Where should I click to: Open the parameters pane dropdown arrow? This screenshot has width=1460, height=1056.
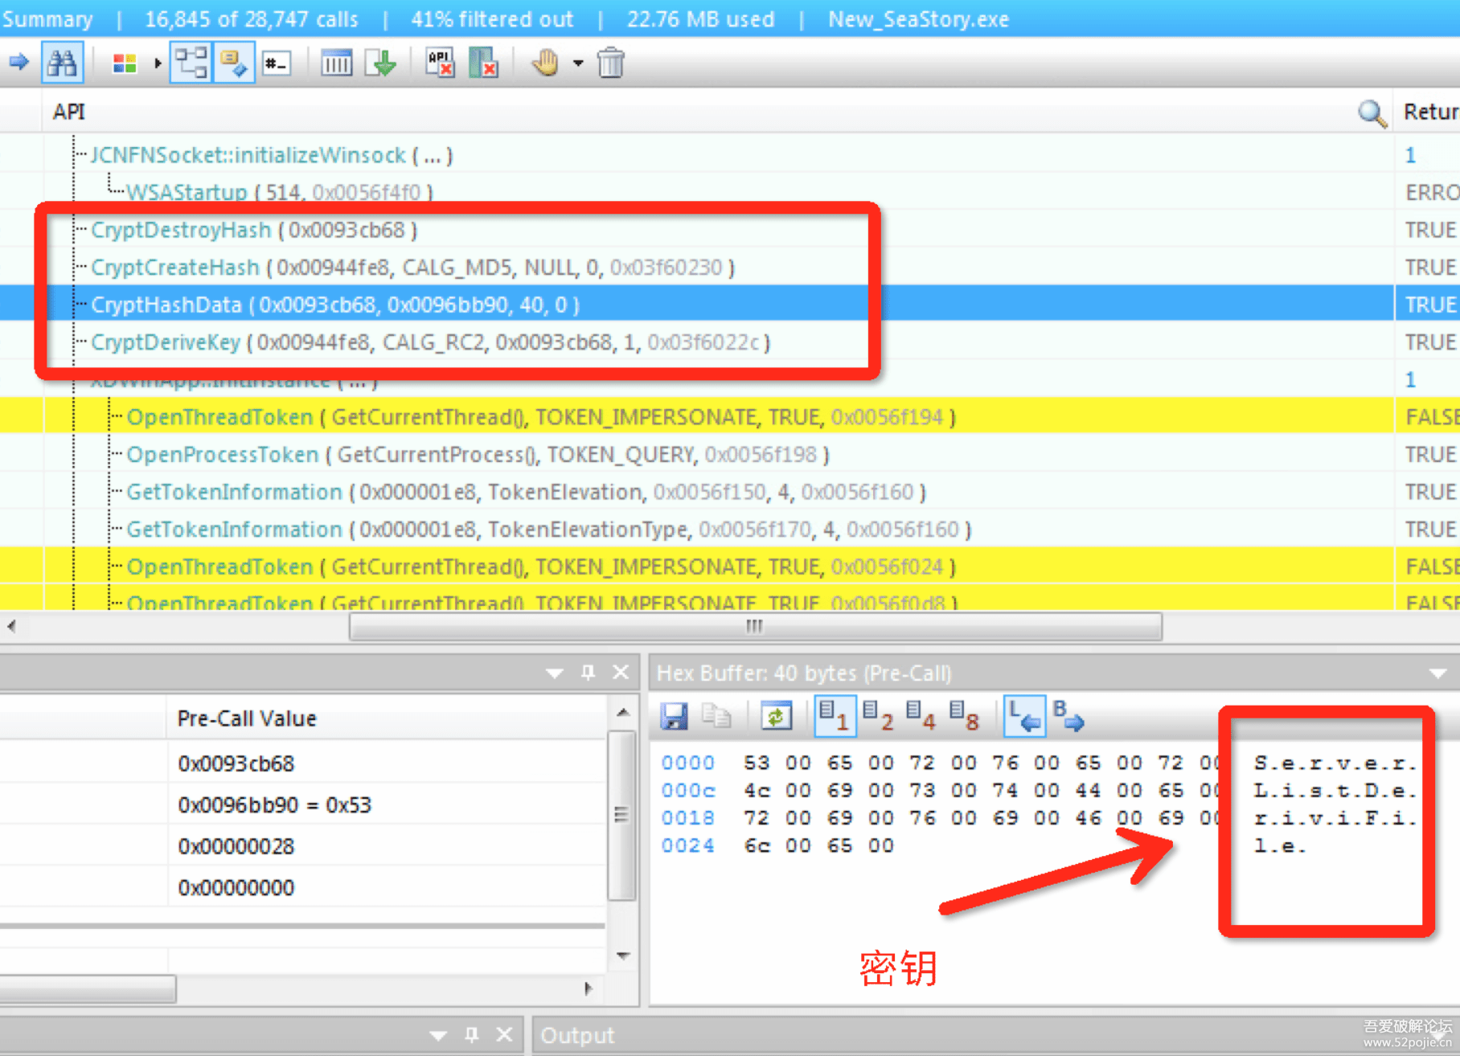(x=554, y=673)
